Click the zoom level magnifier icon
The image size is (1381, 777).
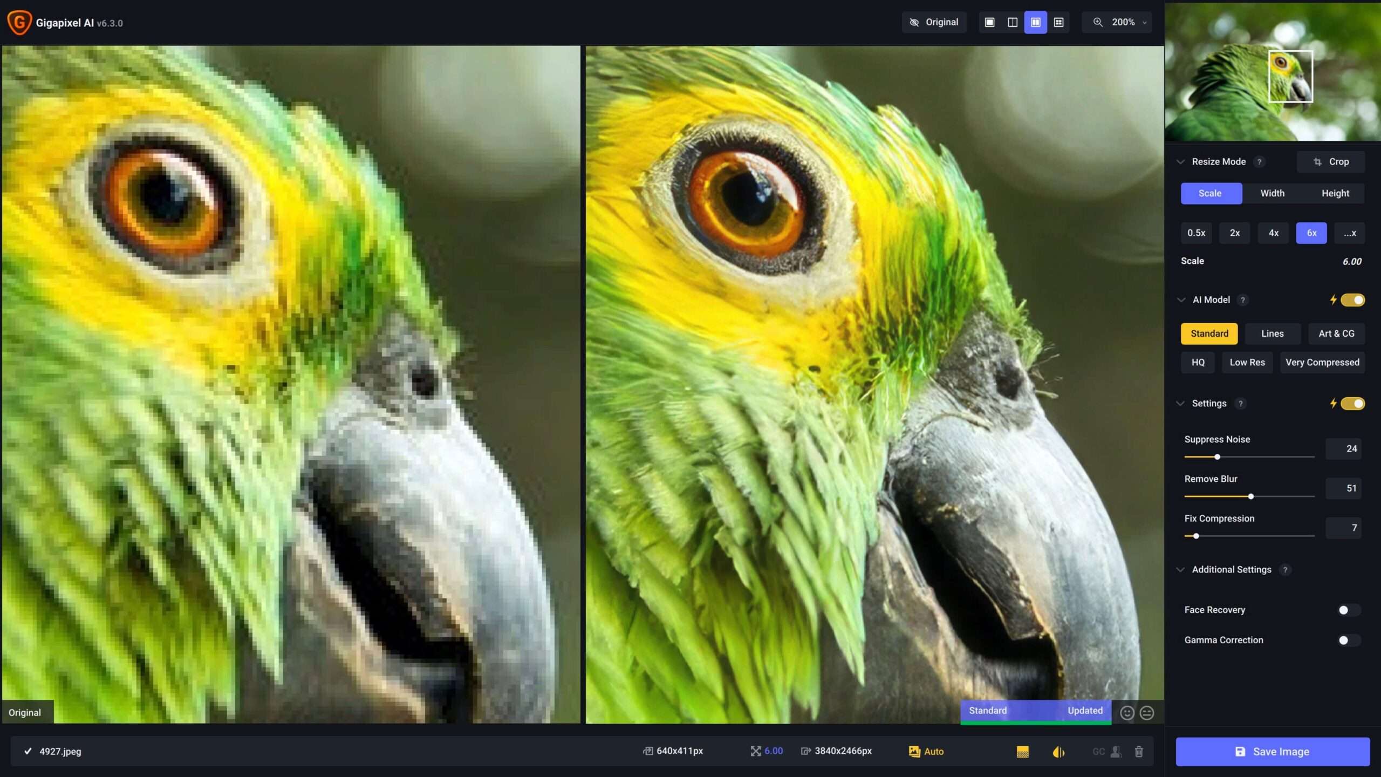tap(1097, 23)
